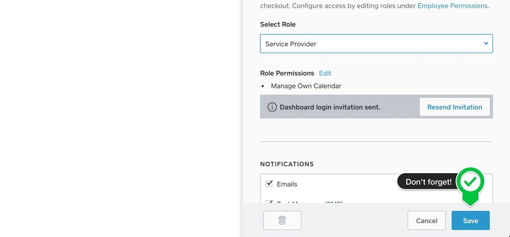Click the Notifications section heading
510x237 pixels.
tap(287, 164)
